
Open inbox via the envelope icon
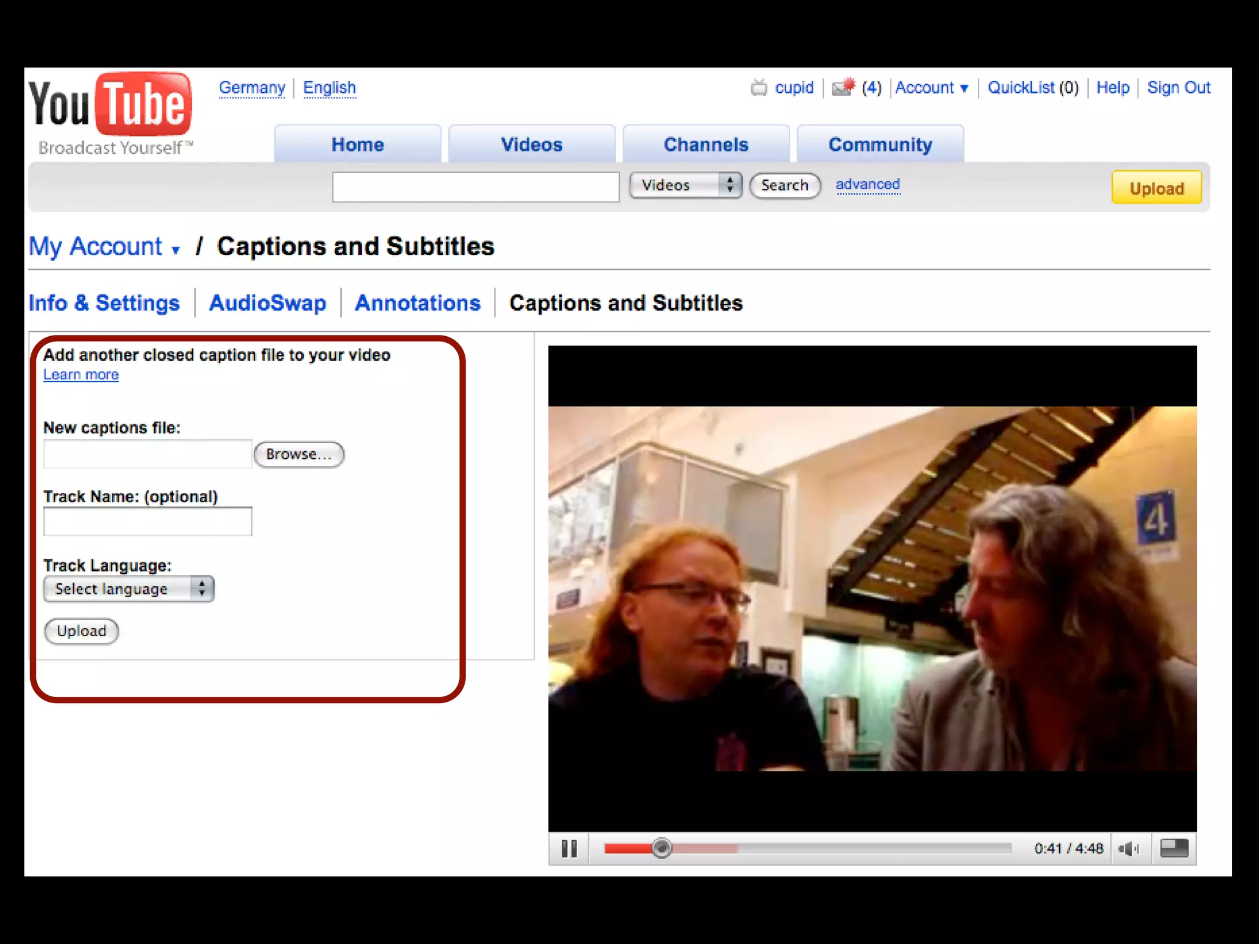point(843,87)
